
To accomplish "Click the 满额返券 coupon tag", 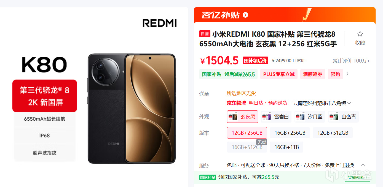I will 313,74.
